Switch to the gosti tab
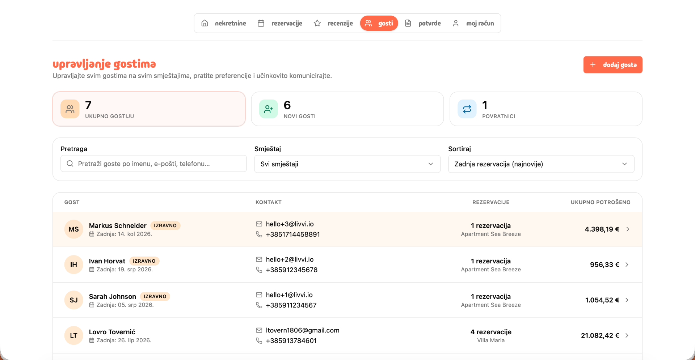This screenshot has height=360, width=695. pyautogui.click(x=379, y=23)
